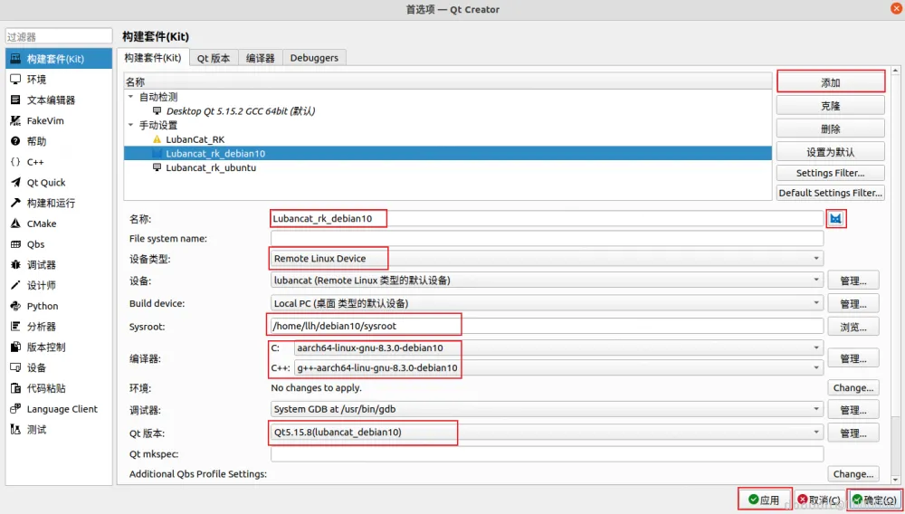Open the Python sidebar category
The width and height of the screenshot is (905, 514).
coord(59,306)
